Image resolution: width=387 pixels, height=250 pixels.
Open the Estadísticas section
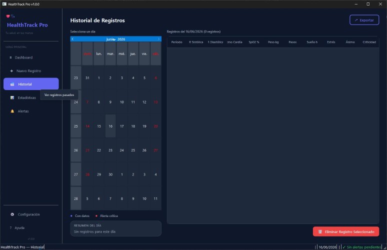tap(31, 97)
